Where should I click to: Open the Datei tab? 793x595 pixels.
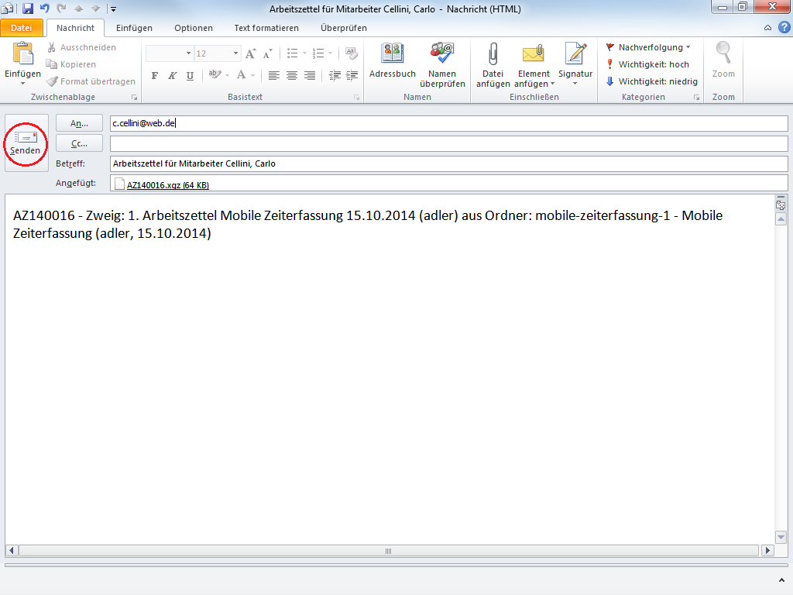tap(22, 28)
